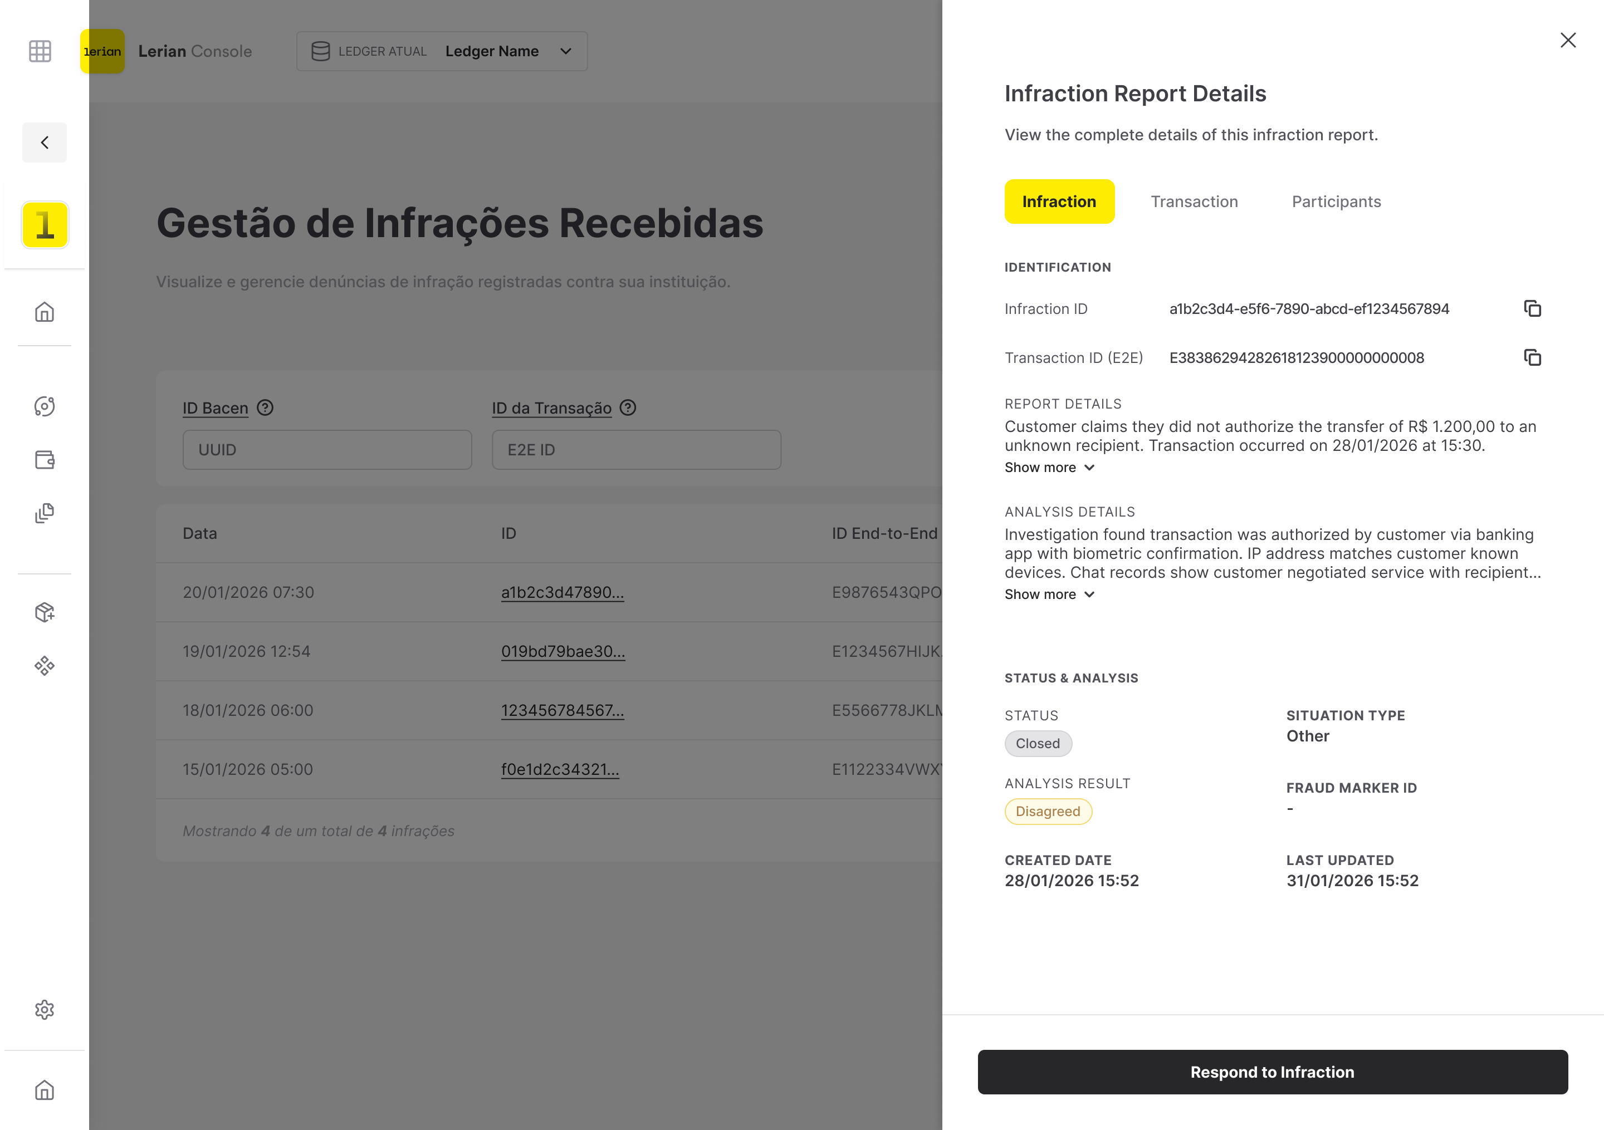Click the Disagreed analysis result badge

tap(1048, 812)
